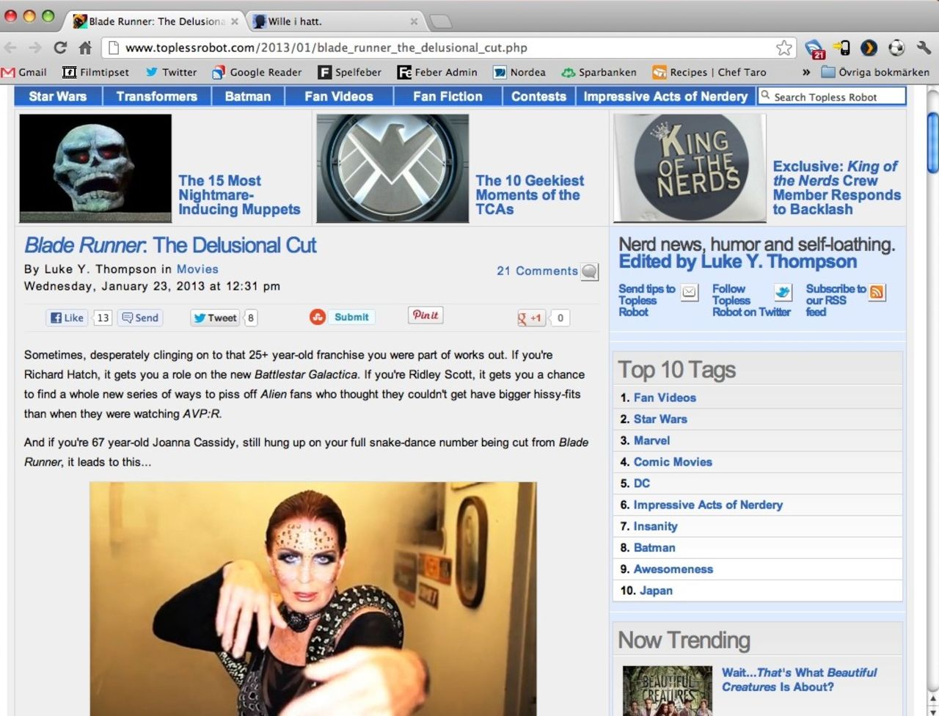
Task: Go to browser home page icon
Action: coord(85,48)
